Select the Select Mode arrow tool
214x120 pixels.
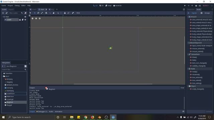point(30,13)
